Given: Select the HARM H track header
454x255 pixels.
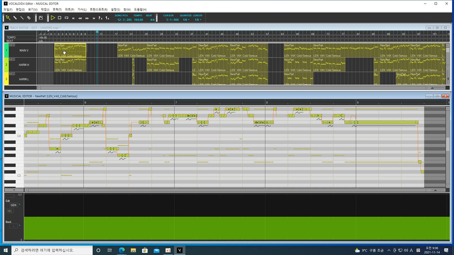Looking at the screenshot, I should coord(24,65).
